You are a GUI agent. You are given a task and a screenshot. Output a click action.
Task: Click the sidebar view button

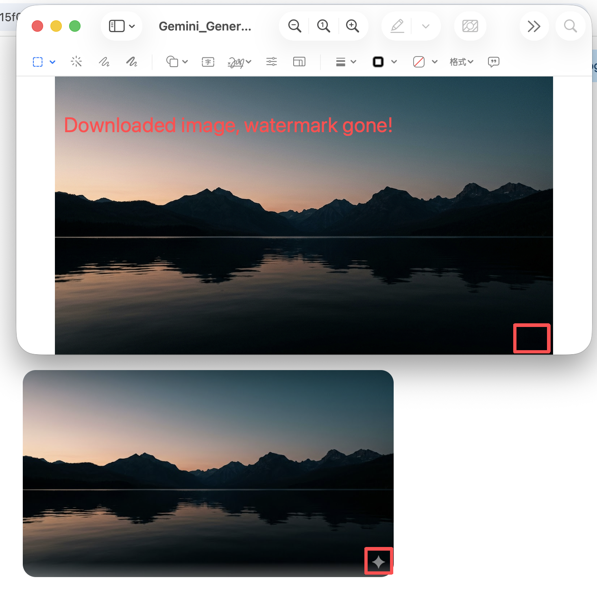116,26
